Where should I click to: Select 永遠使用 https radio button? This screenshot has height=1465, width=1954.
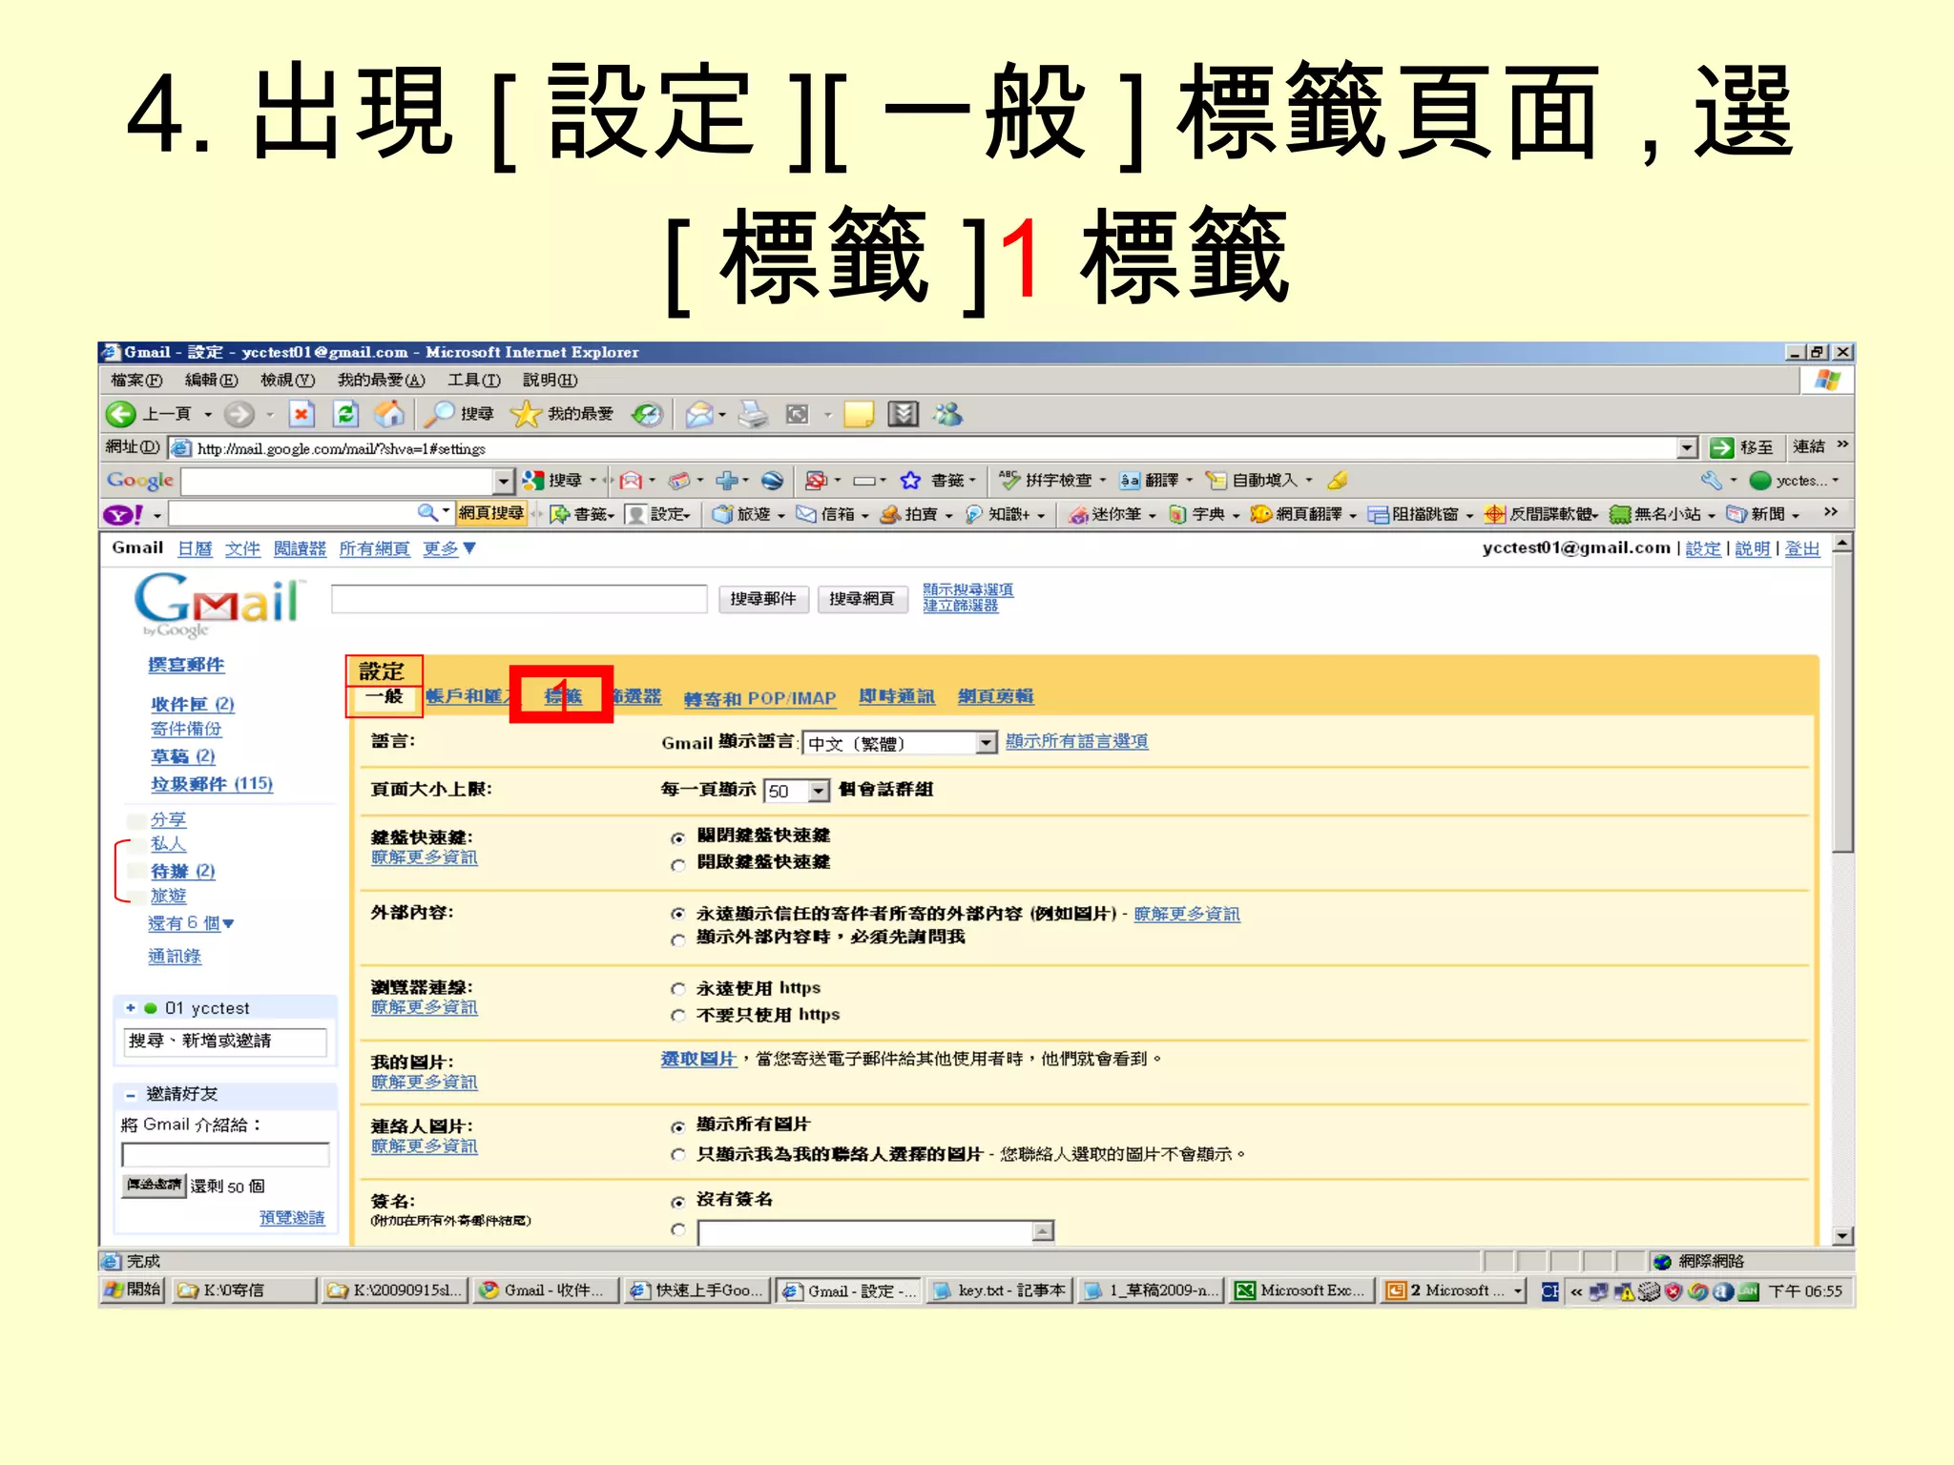click(x=678, y=989)
